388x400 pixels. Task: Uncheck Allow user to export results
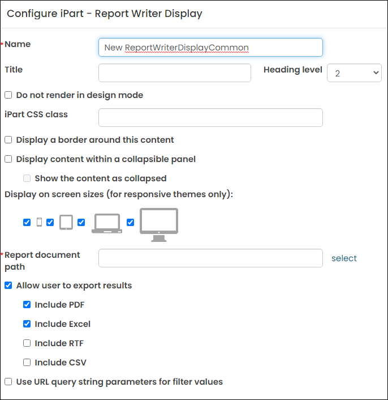(x=8, y=286)
